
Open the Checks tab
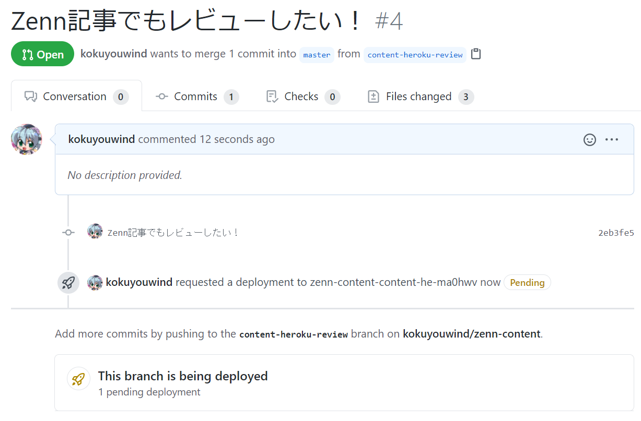pos(303,97)
